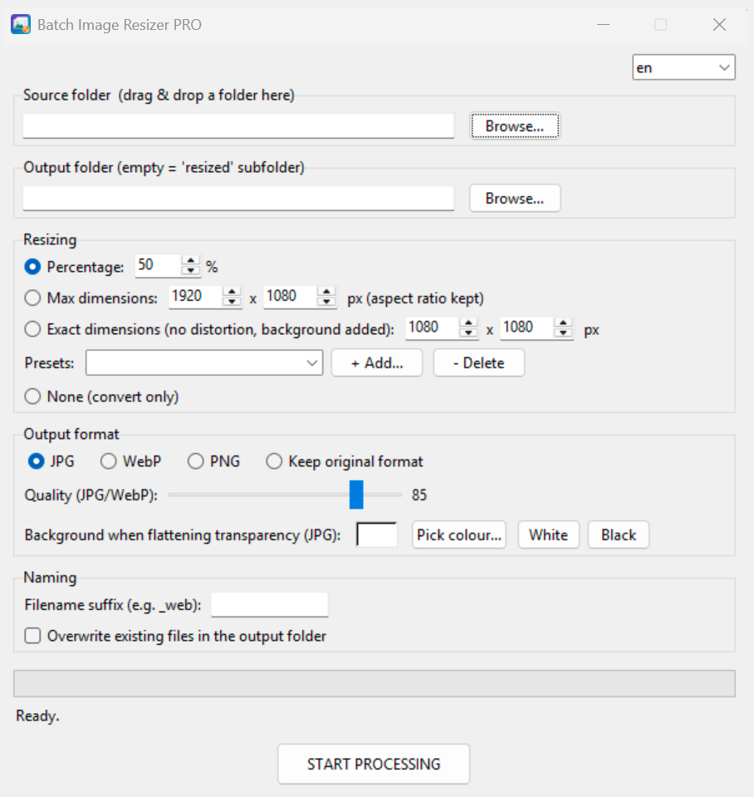Decrease the Percentage value with down arrow

pyautogui.click(x=191, y=272)
